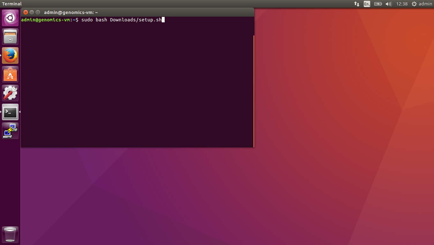Launch Firefox web browser
The height and width of the screenshot is (245, 434).
click(10, 56)
